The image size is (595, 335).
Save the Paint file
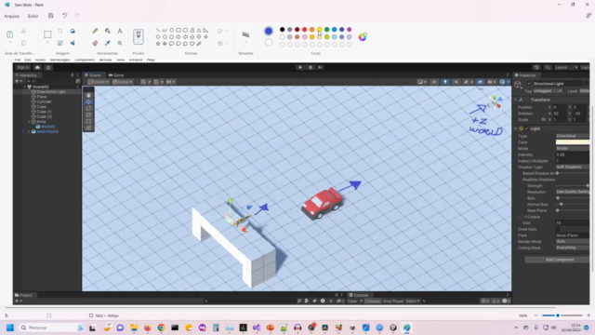(x=51, y=16)
